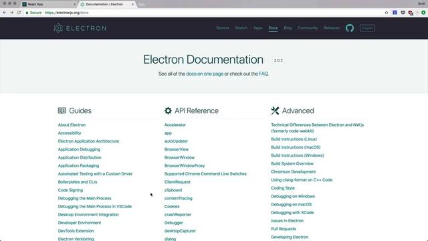Image resolution: width=428 pixels, height=241 pixels.
Task: Go back with the browser back arrow
Action: pos(5,13)
